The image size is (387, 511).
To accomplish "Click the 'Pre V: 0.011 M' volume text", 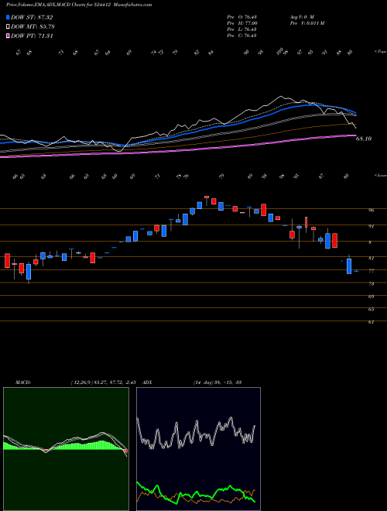I will [x=307, y=23].
